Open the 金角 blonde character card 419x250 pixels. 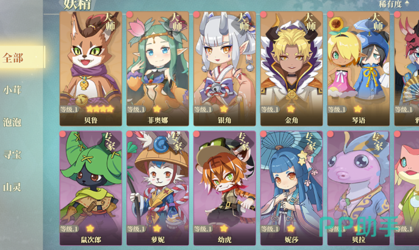[292, 68]
